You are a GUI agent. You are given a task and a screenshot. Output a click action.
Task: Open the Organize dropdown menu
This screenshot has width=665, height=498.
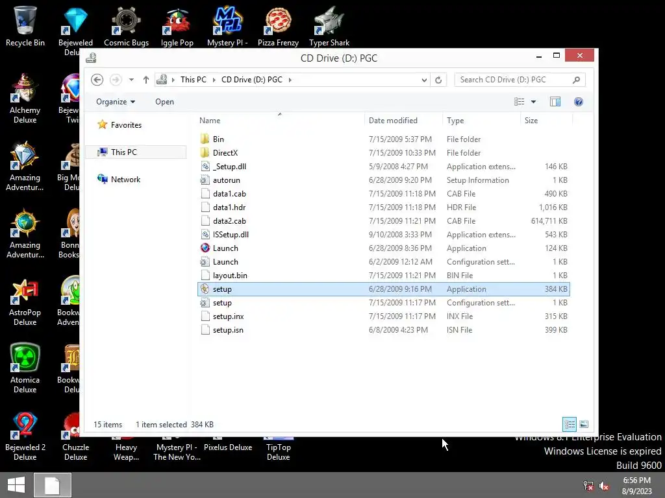click(x=116, y=102)
